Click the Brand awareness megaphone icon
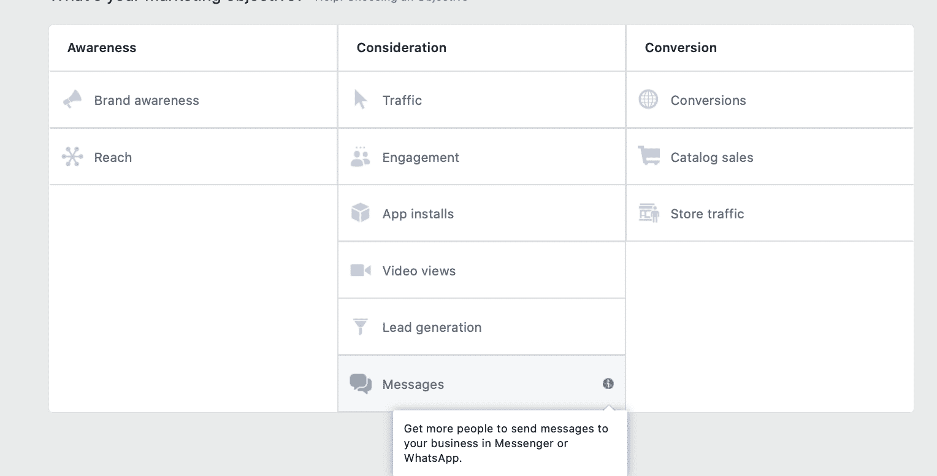Viewport: 937px width, 476px height. (x=72, y=99)
